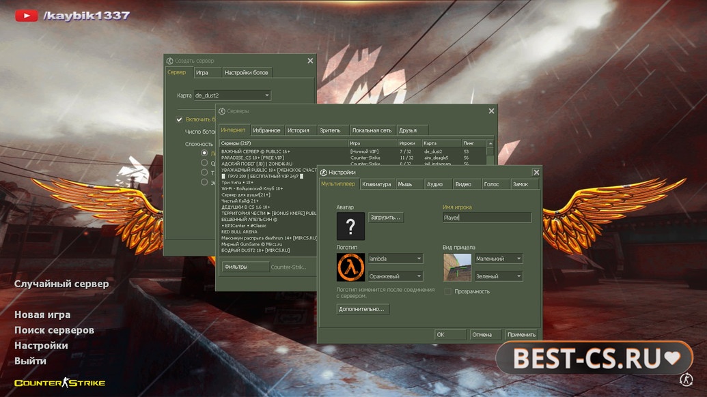Select the third difficulty radio button
Viewport: 707px width, 397px height.
[204, 173]
